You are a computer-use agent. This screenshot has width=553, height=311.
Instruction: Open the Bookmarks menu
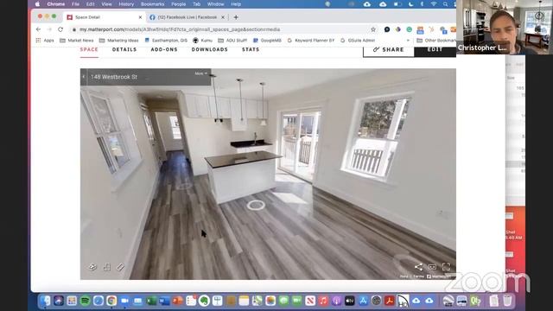click(x=152, y=4)
